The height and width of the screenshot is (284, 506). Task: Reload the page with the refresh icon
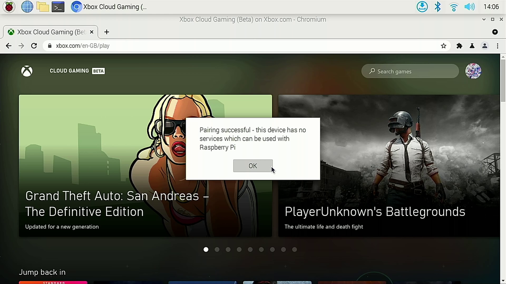34,45
